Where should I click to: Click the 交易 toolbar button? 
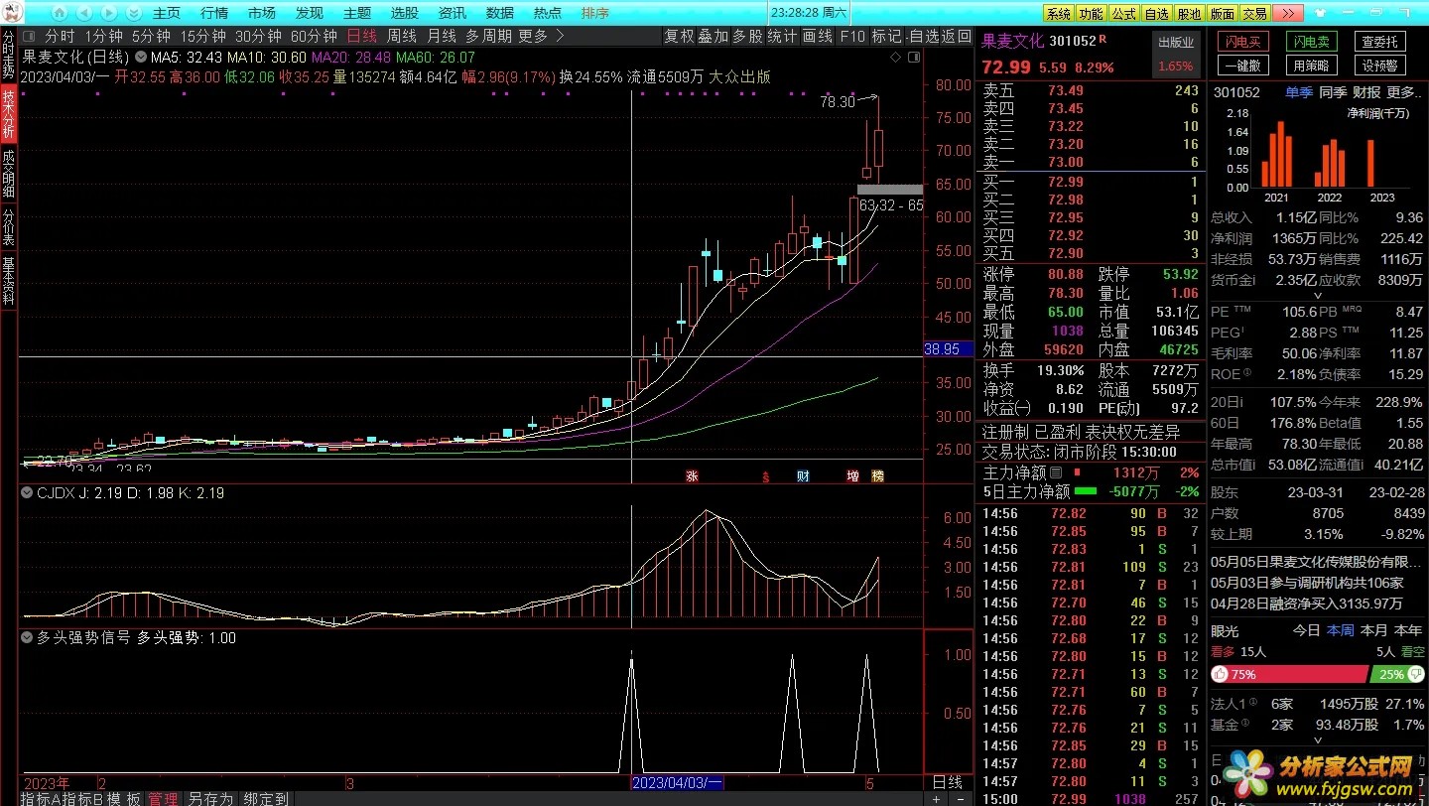(x=1254, y=13)
